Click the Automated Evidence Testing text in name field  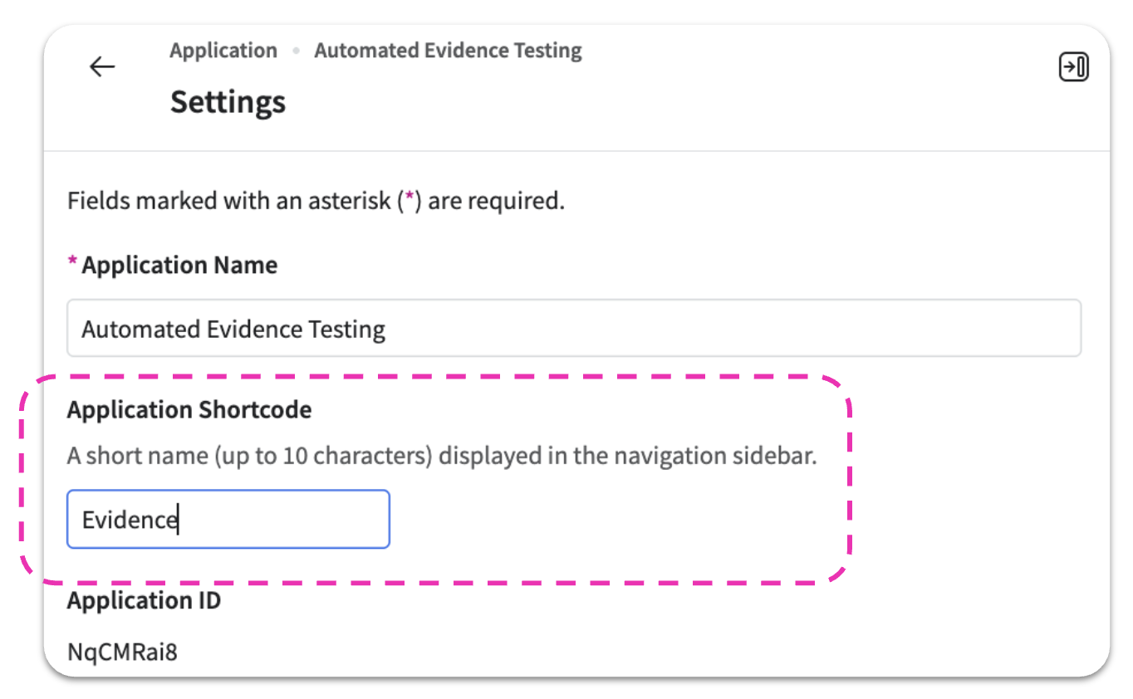[x=233, y=330]
